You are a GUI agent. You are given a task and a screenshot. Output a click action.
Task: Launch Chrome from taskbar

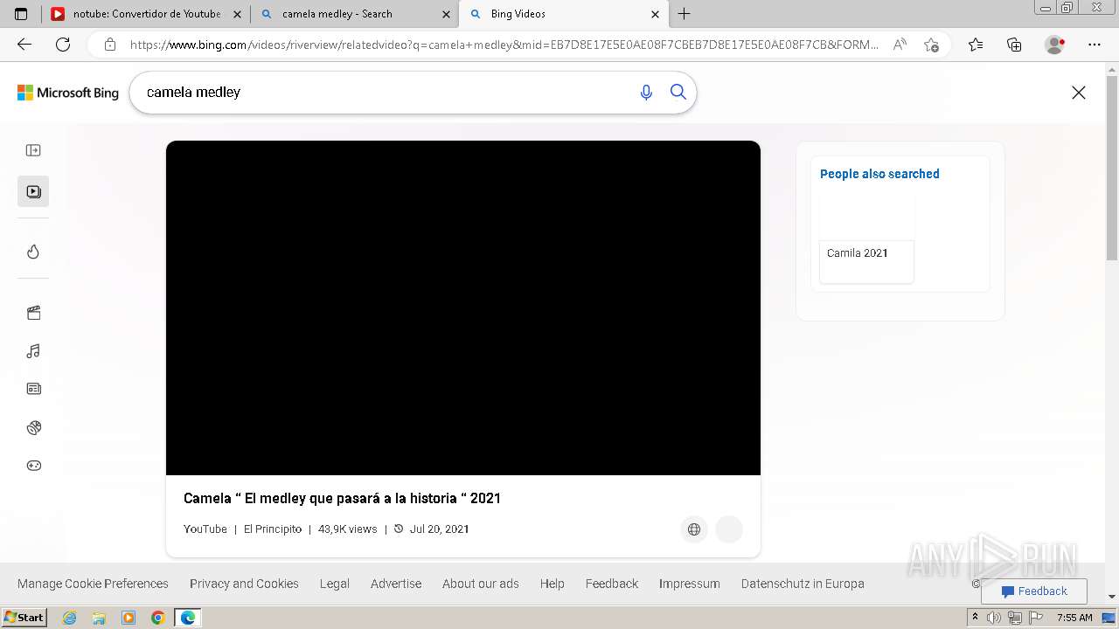coord(158,618)
